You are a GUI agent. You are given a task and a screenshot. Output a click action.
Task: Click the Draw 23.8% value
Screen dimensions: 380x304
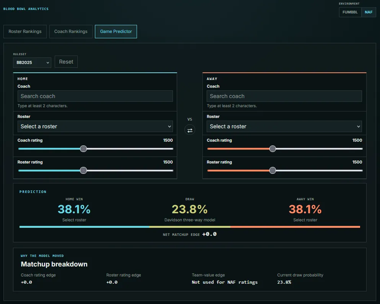click(190, 209)
